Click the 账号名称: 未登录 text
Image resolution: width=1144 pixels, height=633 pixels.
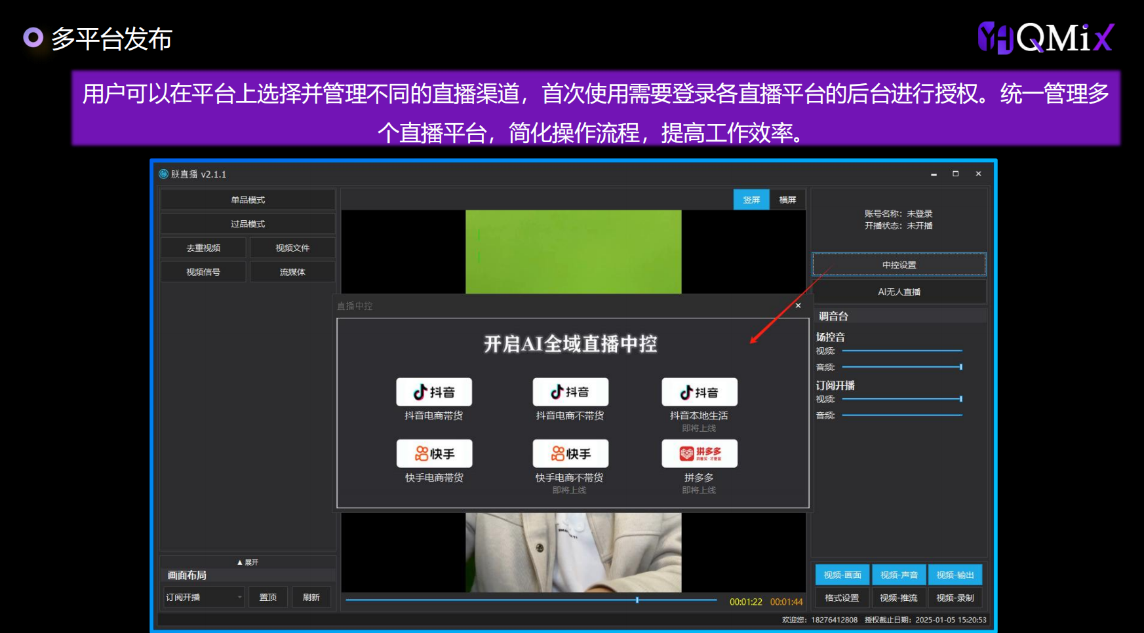(x=898, y=214)
